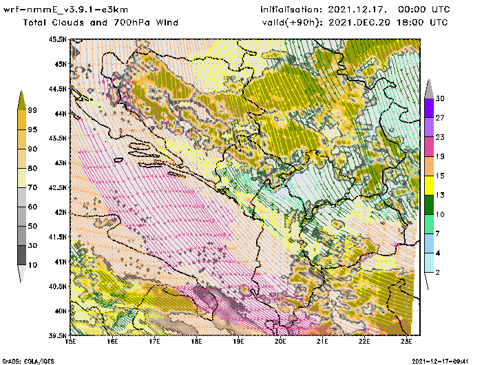Click the '95' value on cloud legend
The image size is (482, 365).
click(x=32, y=129)
